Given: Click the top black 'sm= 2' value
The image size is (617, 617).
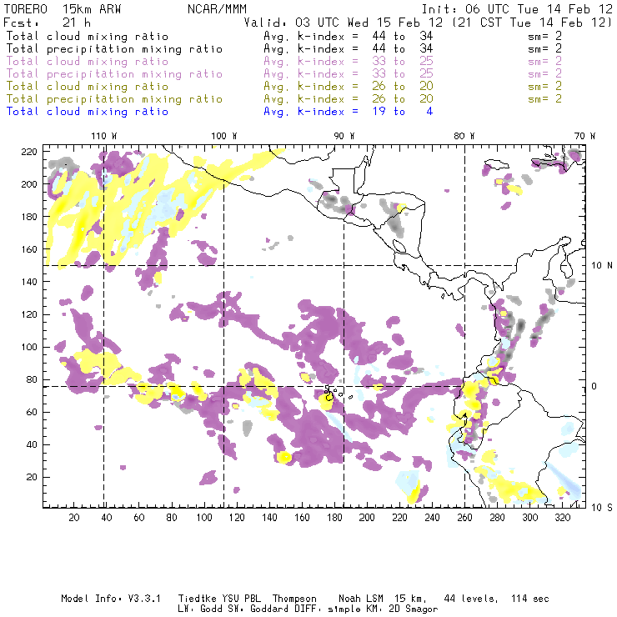Looking at the screenshot, I should 544,37.
